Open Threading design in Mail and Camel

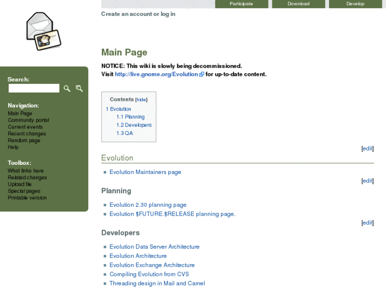tap(157, 283)
